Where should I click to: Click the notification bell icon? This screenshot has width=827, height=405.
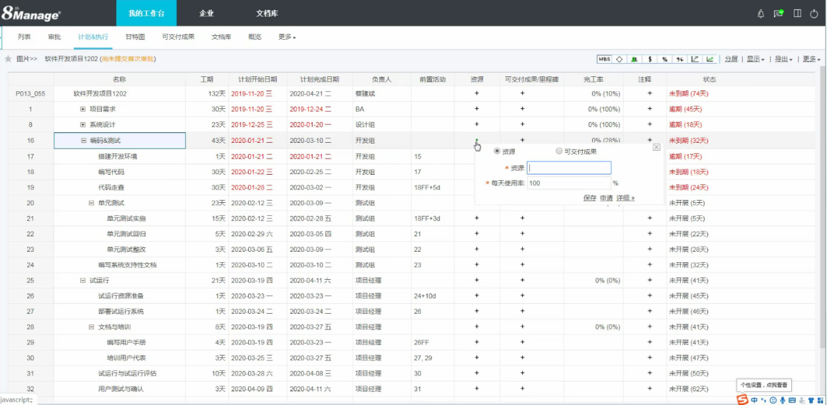[x=760, y=12]
